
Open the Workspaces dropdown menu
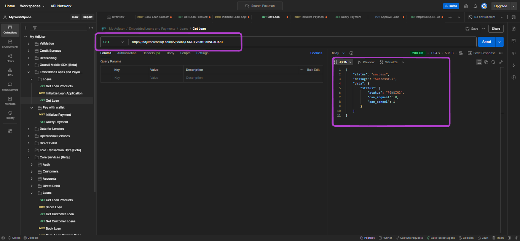(32, 6)
